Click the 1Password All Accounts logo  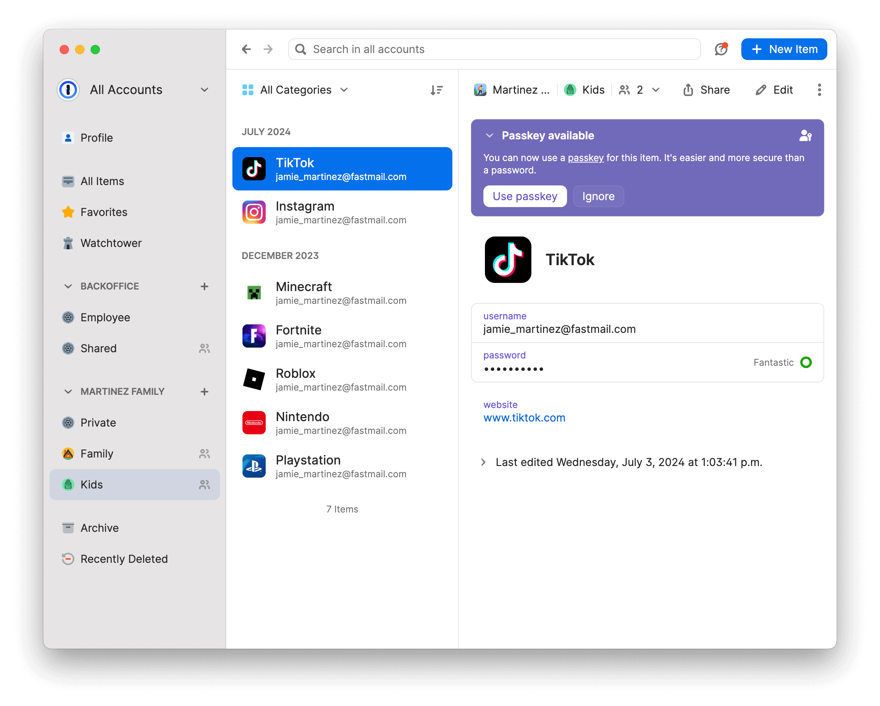[x=68, y=90]
